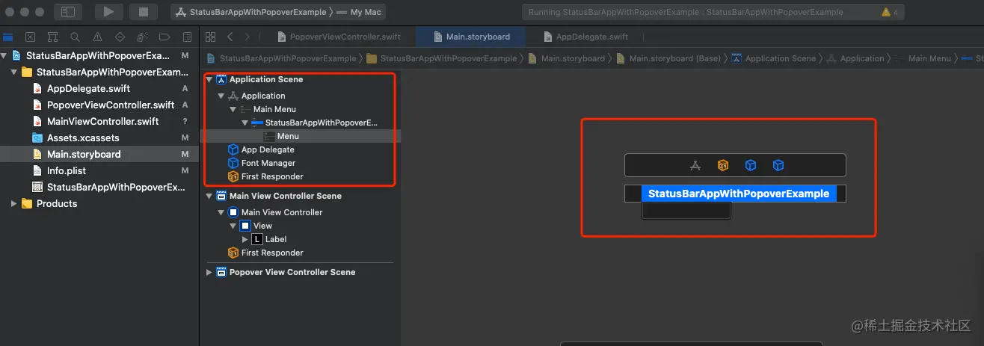
Task: Select the StatusBarAppWithPopoverExample menu title on canvas
Action: point(738,194)
